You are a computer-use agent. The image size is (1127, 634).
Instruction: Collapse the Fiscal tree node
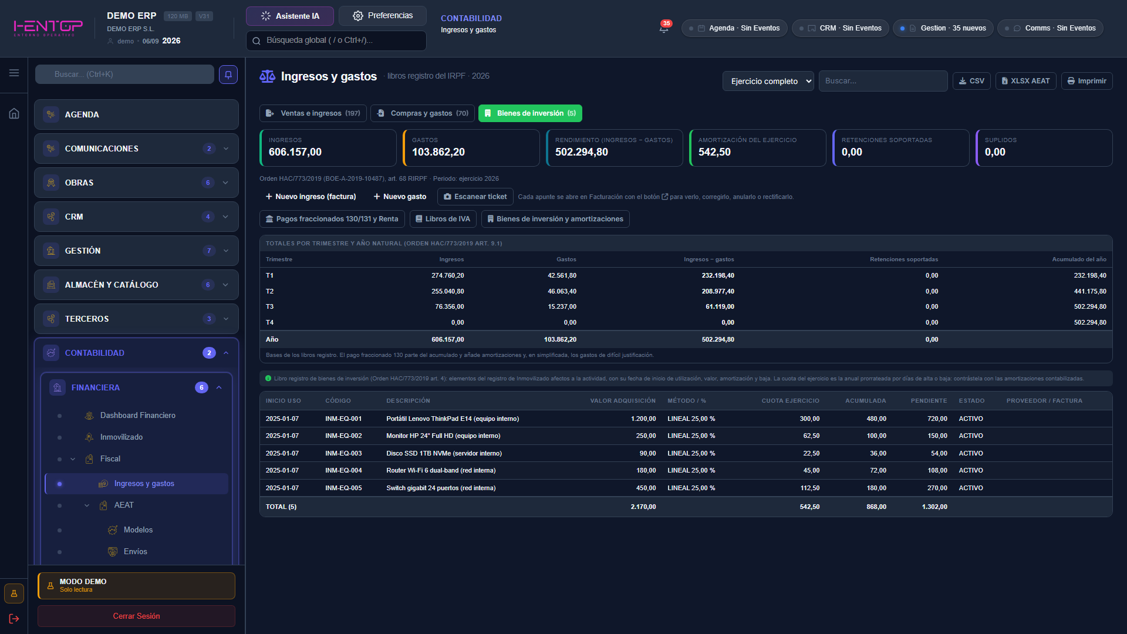(73, 459)
